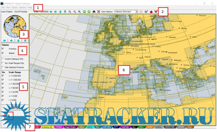
Task: Pan map down with toolbar arrow
Action: click(65, 12)
